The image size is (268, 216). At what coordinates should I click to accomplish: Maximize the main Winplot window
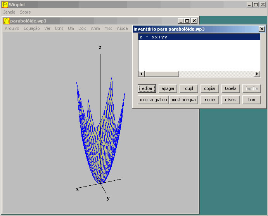tap(256, 5)
